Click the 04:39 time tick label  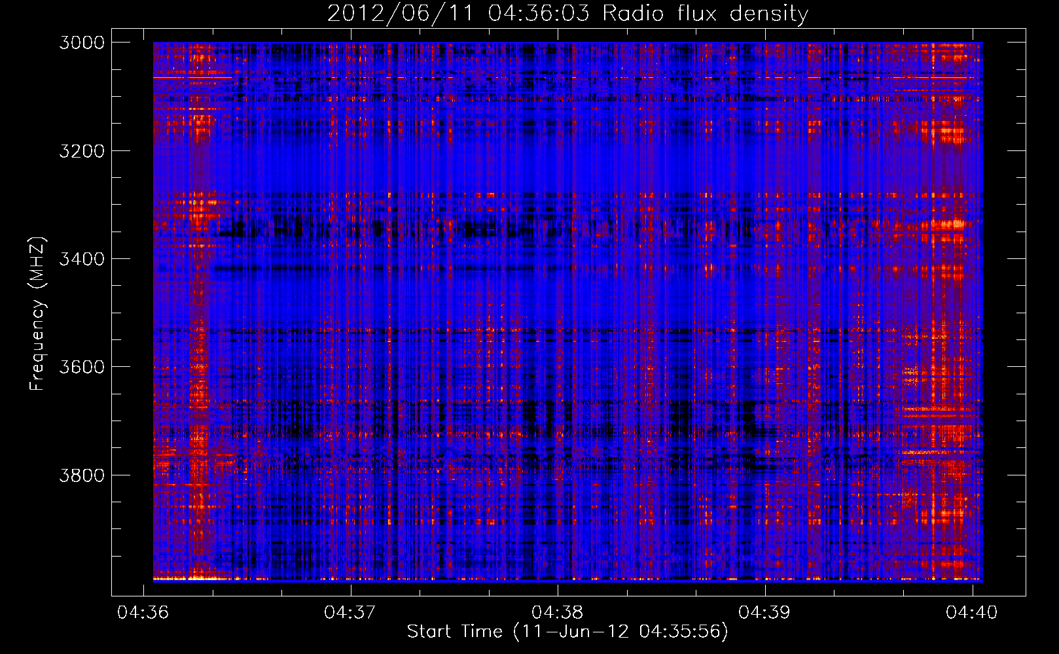pos(764,612)
